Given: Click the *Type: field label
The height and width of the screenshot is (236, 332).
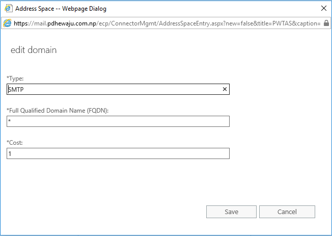Looking at the screenshot, I should click(15, 78).
